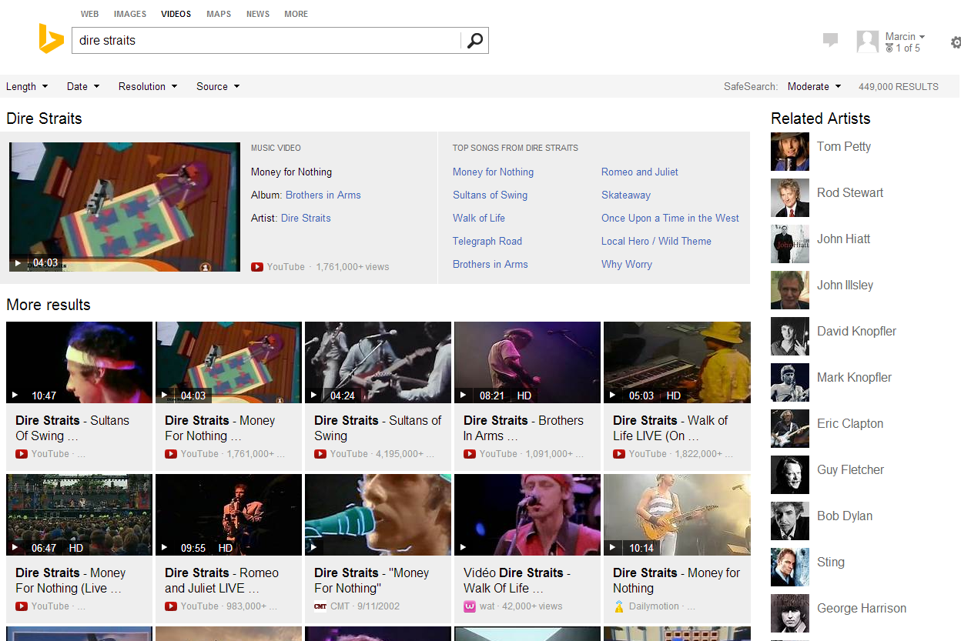961x641 pixels.
Task: Open the settings gear icon
Action: (956, 42)
